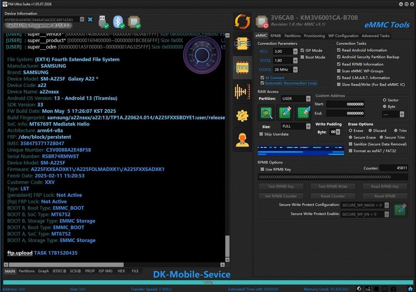Select the Discard erase option
This screenshot has width=416, height=292.
tap(370, 131)
